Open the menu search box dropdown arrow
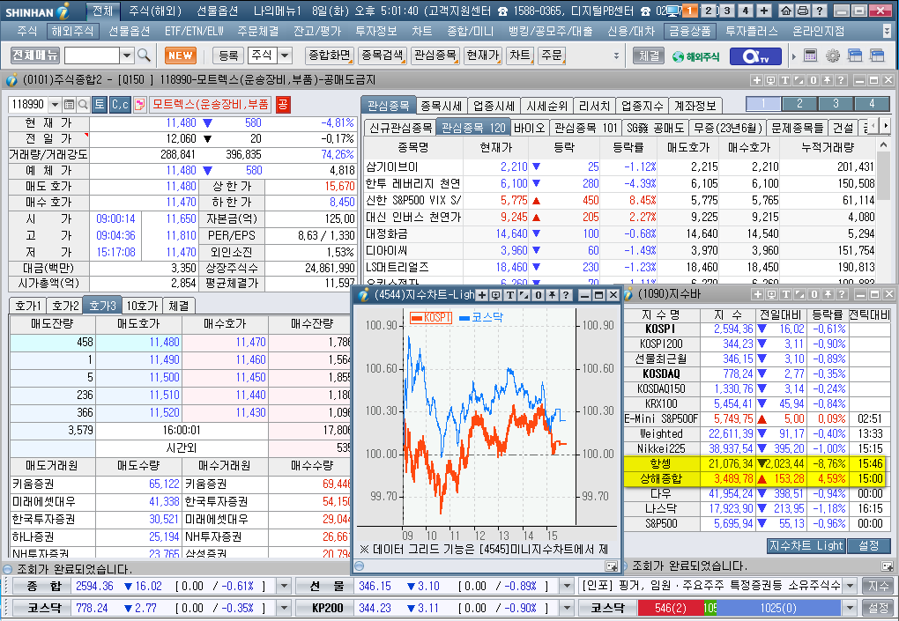899x621 pixels. click(x=127, y=55)
